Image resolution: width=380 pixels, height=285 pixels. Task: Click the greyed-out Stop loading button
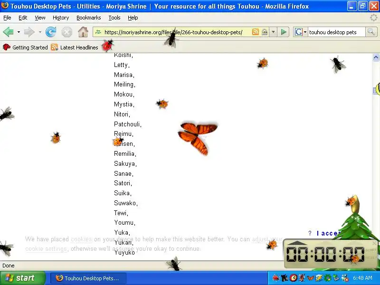(x=66, y=32)
